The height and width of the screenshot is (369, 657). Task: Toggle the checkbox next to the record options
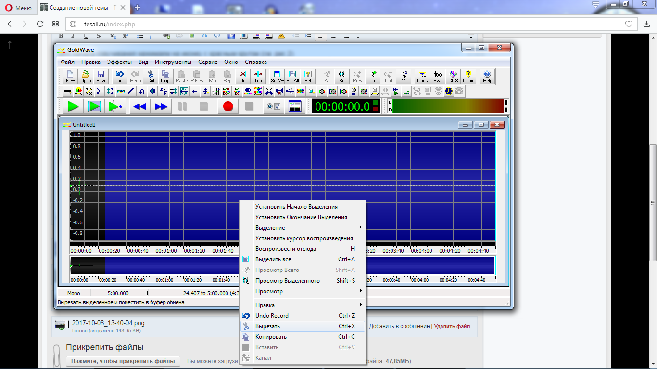click(277, 107)
